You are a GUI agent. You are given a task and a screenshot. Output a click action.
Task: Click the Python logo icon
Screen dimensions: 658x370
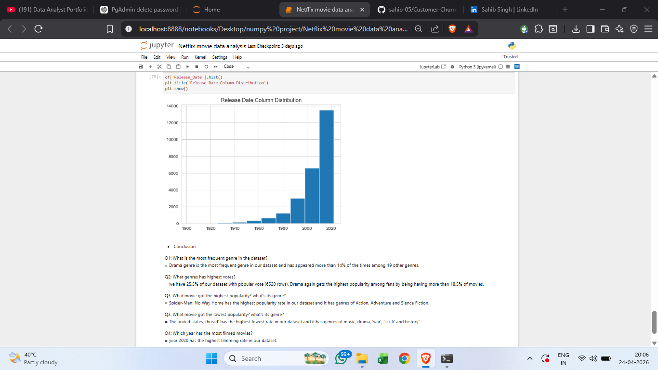point(512,46)
